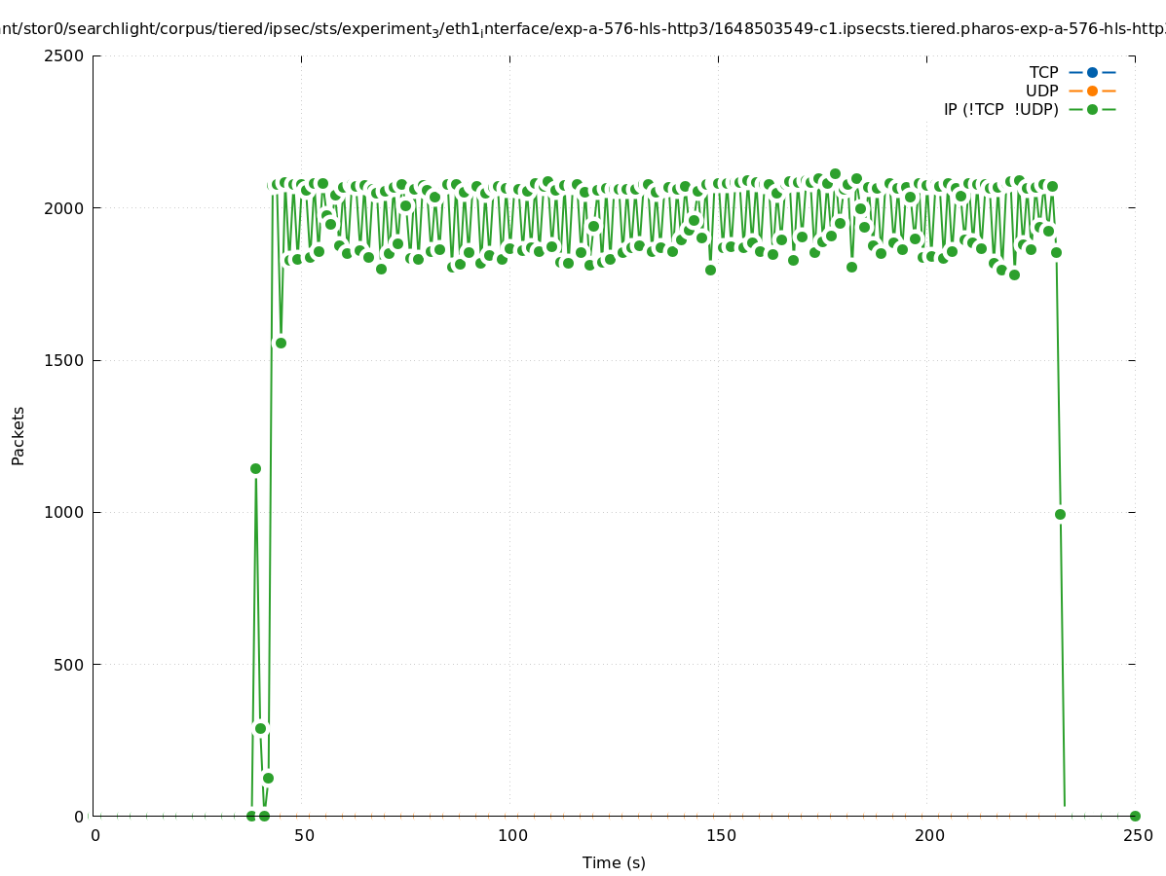Select the UDP legend text label
This screenshot has height=876, width=1166.
pyautogui.click(x=1041, y=91)
